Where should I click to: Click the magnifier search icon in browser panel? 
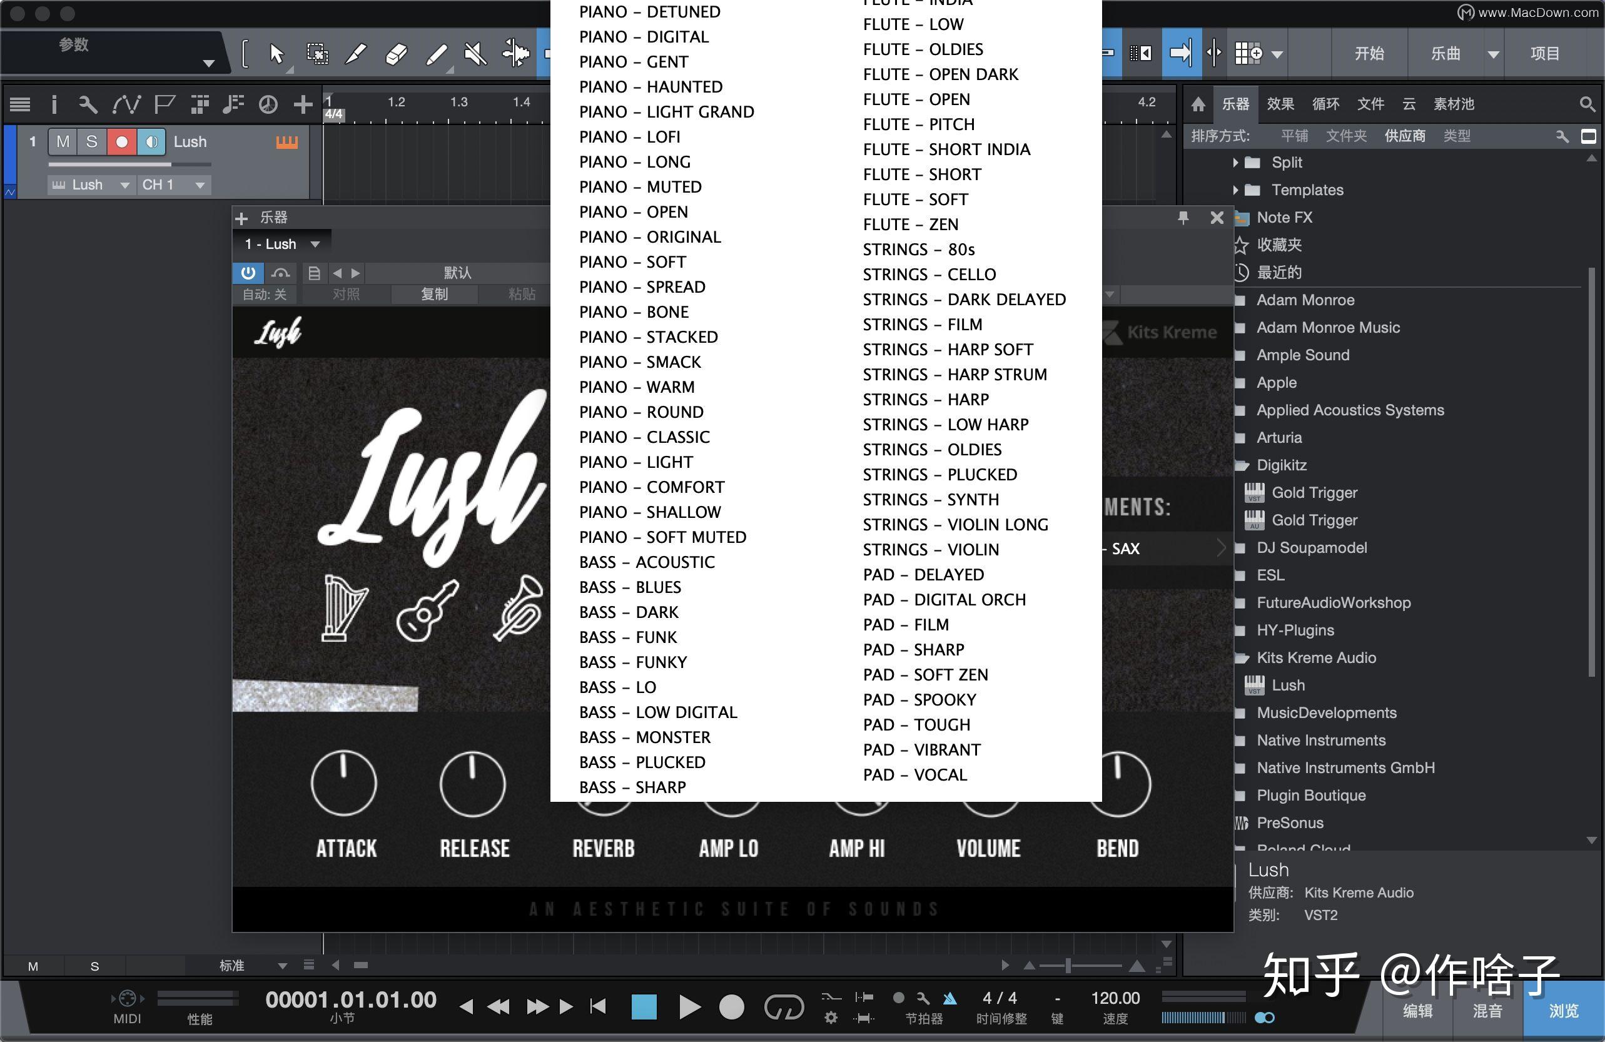coord(1587,104)
